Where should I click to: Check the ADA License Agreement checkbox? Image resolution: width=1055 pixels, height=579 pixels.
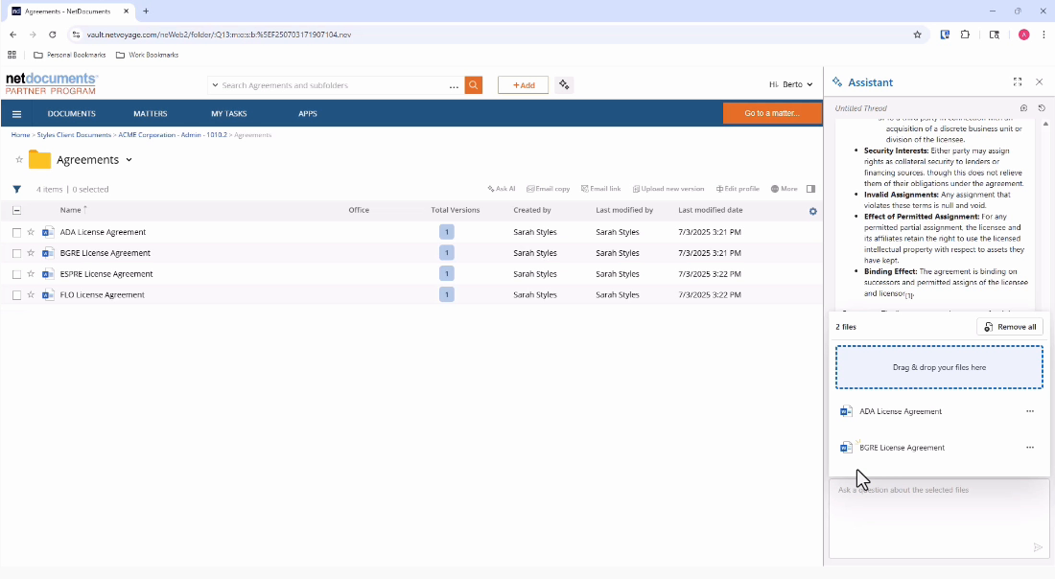tap(17, 233)
